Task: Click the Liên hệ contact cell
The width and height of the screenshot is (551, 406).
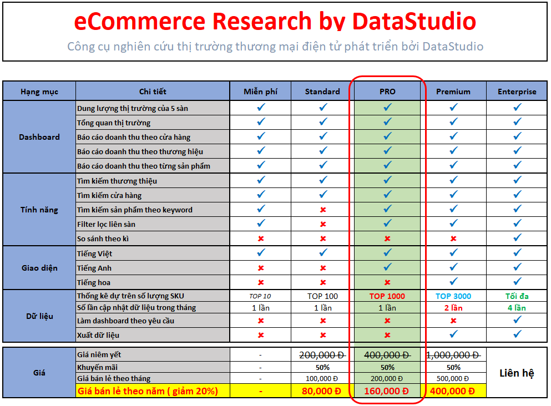Action: click(x=517, y=373)
